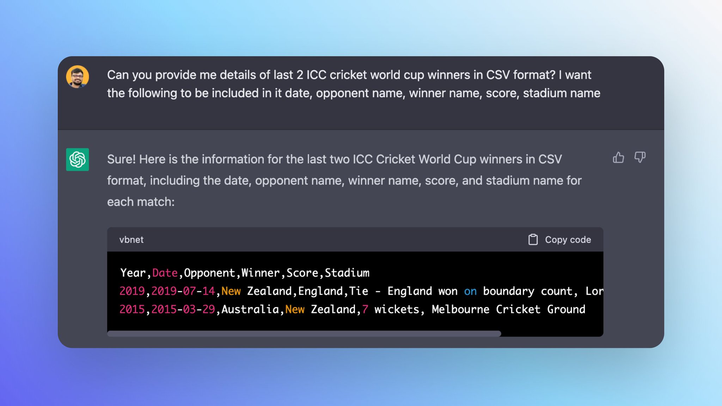Click the CSV header row 'Year,Date,Opponent,Winner,Score,Stadium'

coord(245,273)
